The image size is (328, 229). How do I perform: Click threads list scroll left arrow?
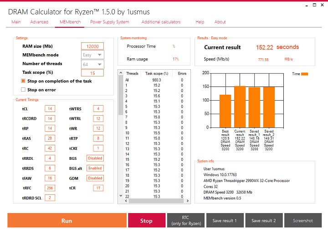tap(126, 201)
